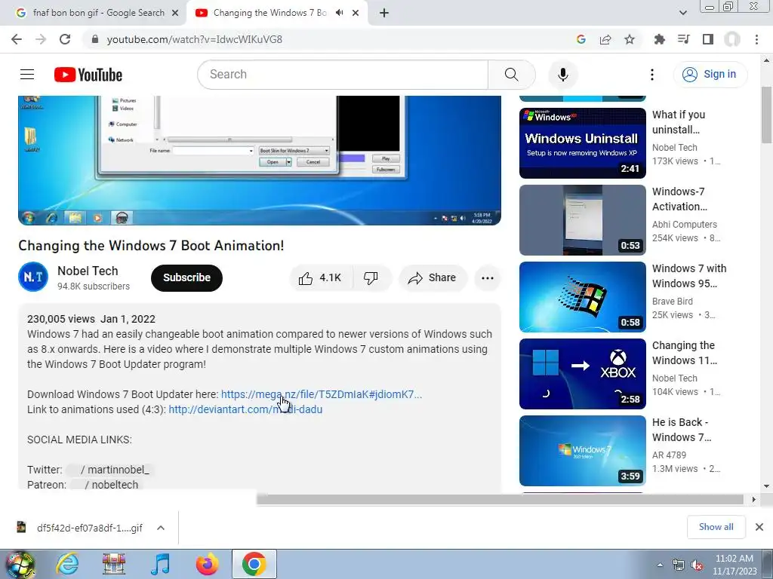Image resolution: width=773 pixels, height=579 pixels.
Task: Click the address bar URL
Action: [x=195, y=39]
